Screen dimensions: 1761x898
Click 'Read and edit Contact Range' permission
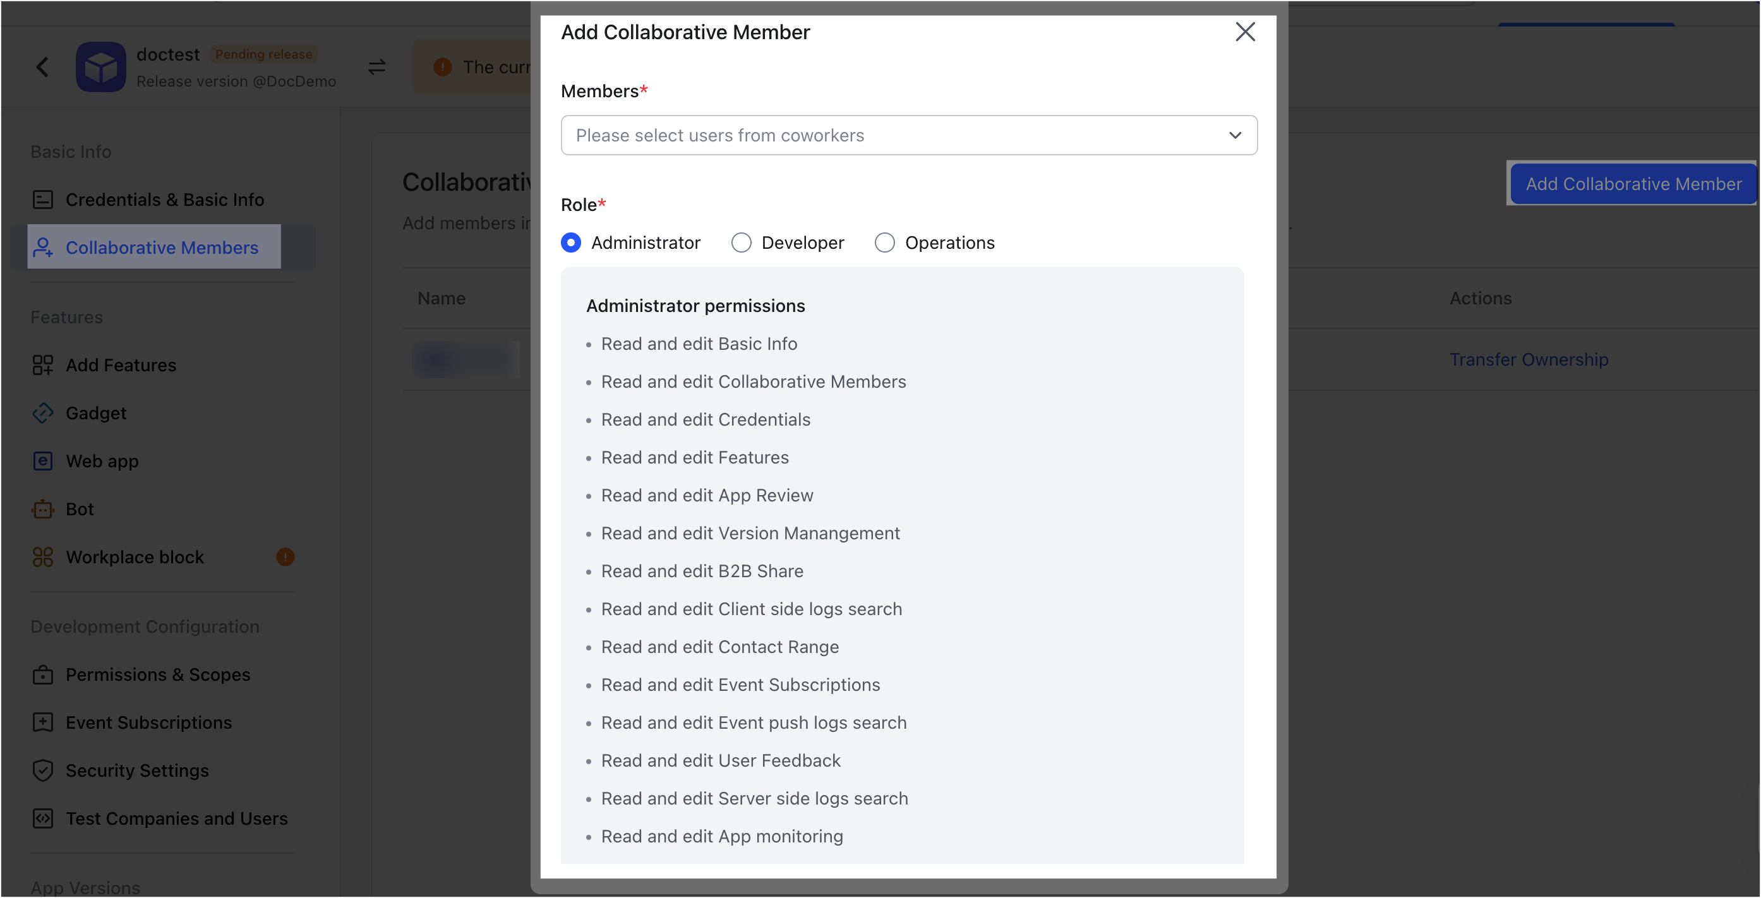[720, 647]
